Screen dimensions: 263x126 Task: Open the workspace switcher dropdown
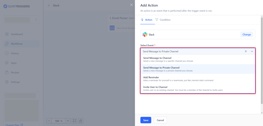click(x=21, y=20)
